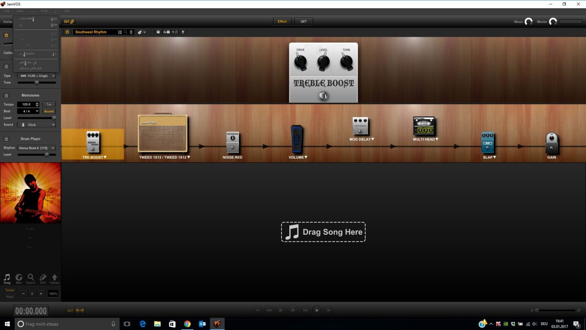Viewport: 586px width, 330px height.
Task: Open the Song tab in the player panel
Action: click(7, 279)
